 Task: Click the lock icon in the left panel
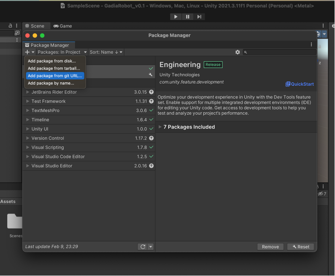click(x=10, y=26)
